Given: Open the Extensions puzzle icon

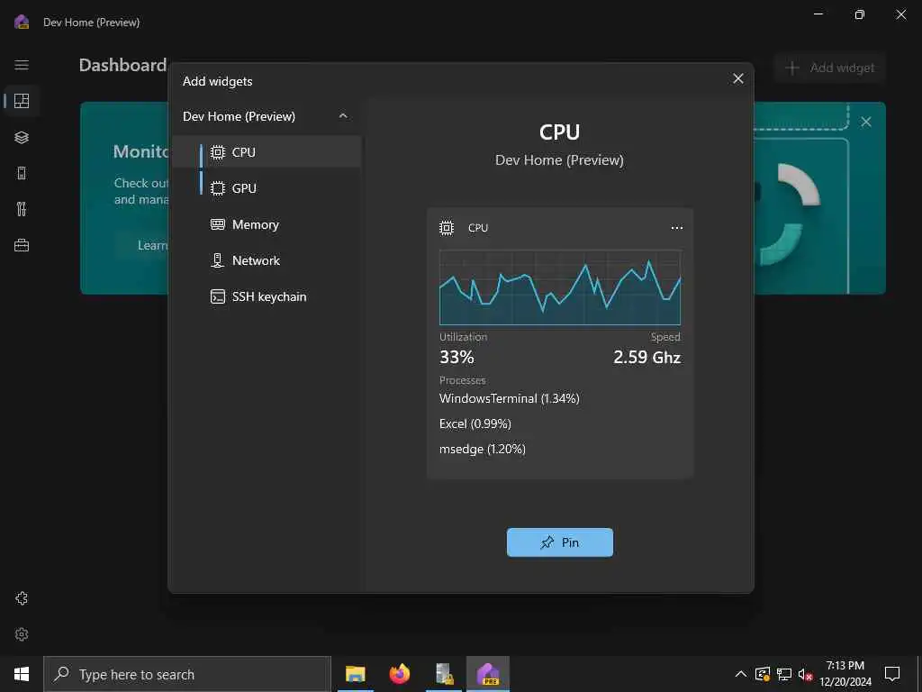Looking at the screenshot, I should [x=22, y=598].
